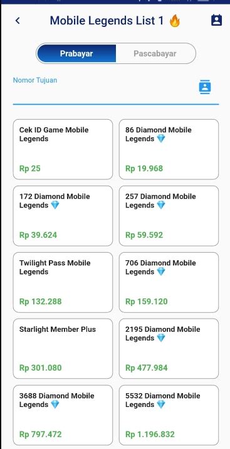
Task: Tap the back arrow icon
Action: tap(18, 21)
